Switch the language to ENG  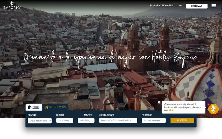pyautogui.click(x=180, y=6)
